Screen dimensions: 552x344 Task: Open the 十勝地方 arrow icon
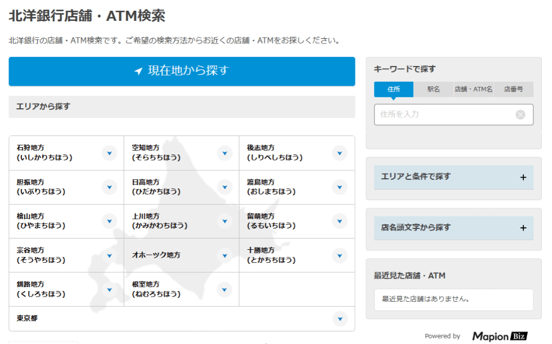tap(340, 255)
